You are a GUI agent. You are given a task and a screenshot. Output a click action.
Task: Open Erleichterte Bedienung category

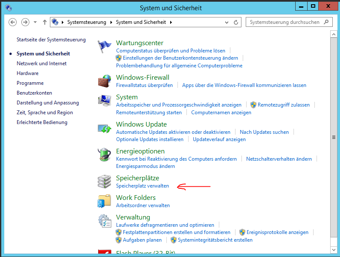[x=42, y=122]
